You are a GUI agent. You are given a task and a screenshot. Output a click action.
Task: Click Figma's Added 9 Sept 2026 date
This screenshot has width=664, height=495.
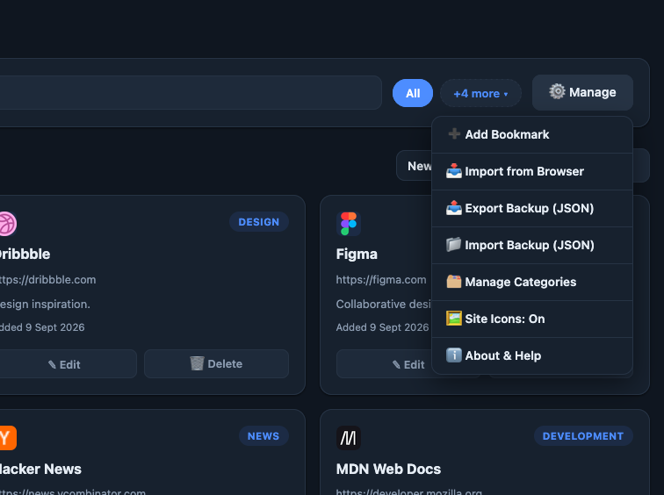[382, 327]
